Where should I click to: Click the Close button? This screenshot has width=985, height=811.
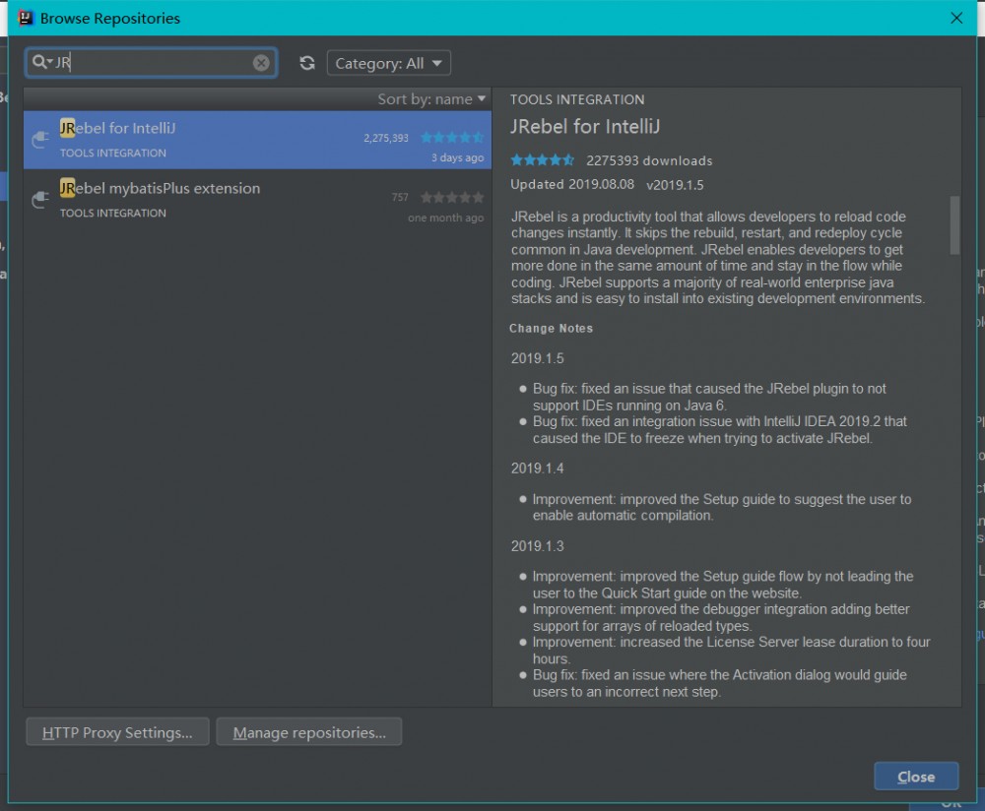(916, 777)
